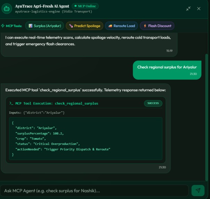Run the Flash Discount tool chip

(x=157, y=26)
